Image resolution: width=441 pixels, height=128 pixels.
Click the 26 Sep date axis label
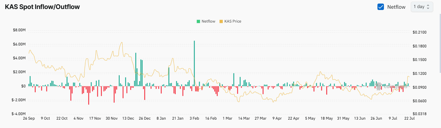point(29,118)
